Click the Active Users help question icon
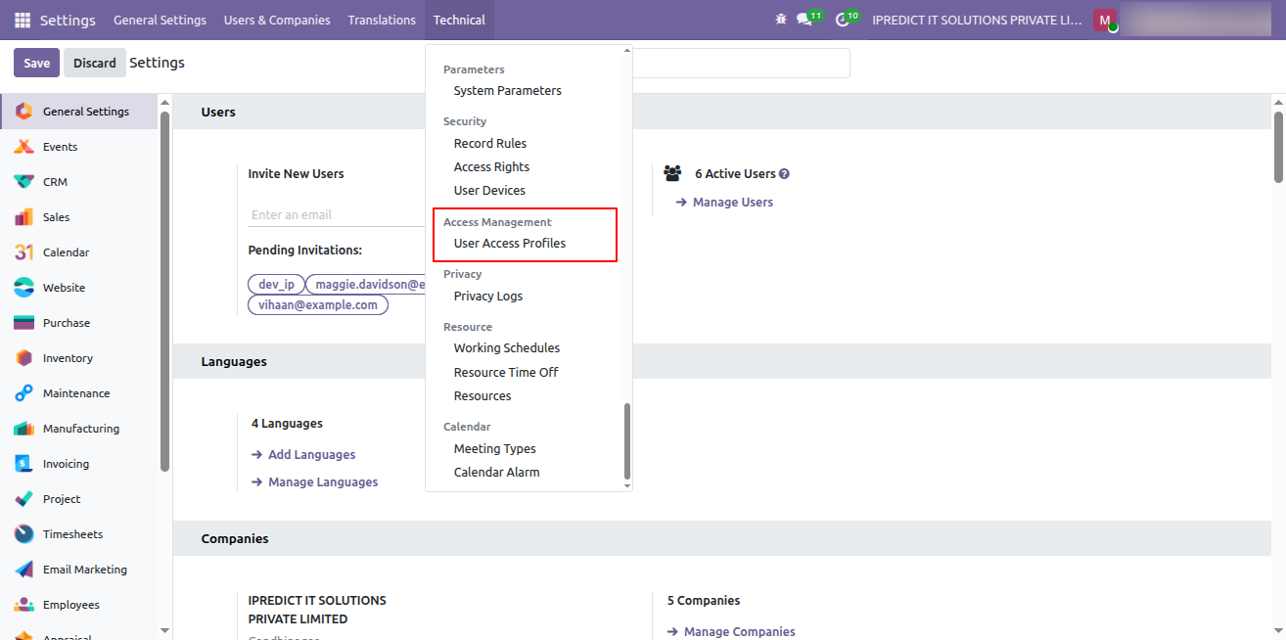 [x=784, y=174]
